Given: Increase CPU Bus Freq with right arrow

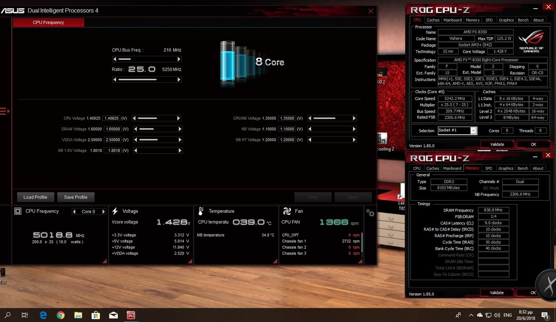Looking at the screenshot, I should 179,59.
